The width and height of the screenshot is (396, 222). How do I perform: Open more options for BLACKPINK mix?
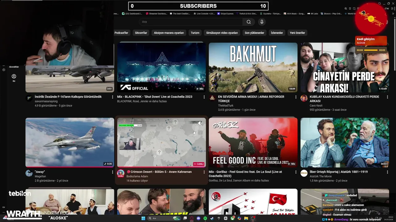pos(204,97)
